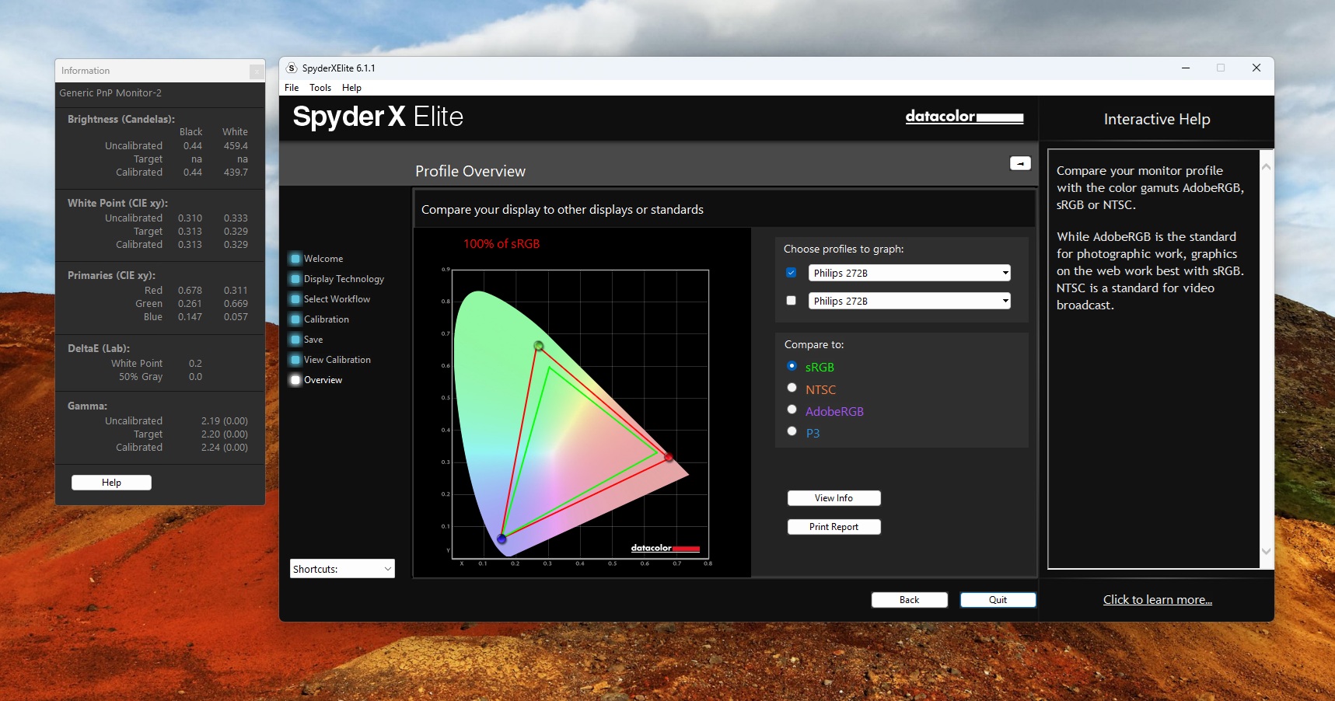Viewport: 1335px width, 701px height.
Task: Select the NTSC comparison radio button
Action: (x=792, y=388)
